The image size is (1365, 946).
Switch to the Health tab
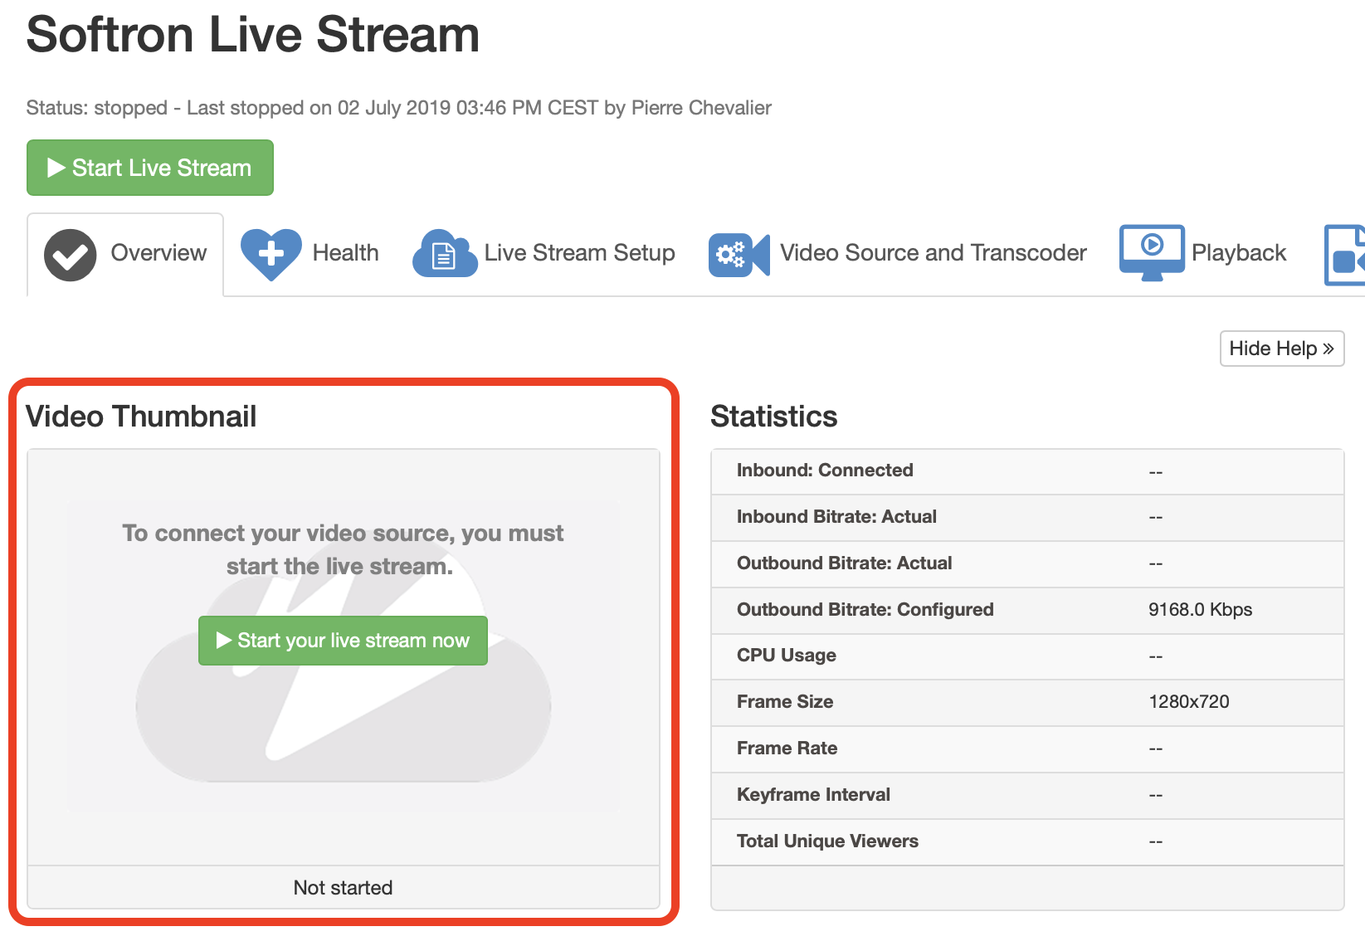click(x=310, y=254)
